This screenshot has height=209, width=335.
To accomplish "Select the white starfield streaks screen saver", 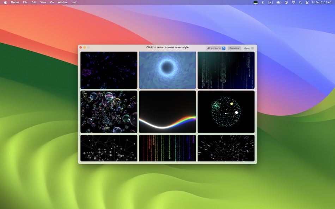I will pyautogui.click(x=226, y=148).
